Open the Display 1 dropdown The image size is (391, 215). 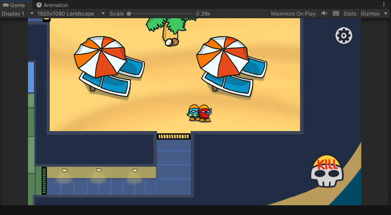tap(18, 14)
